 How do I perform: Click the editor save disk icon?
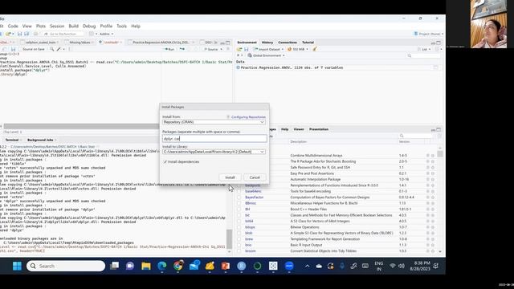(x=13, y=49)
